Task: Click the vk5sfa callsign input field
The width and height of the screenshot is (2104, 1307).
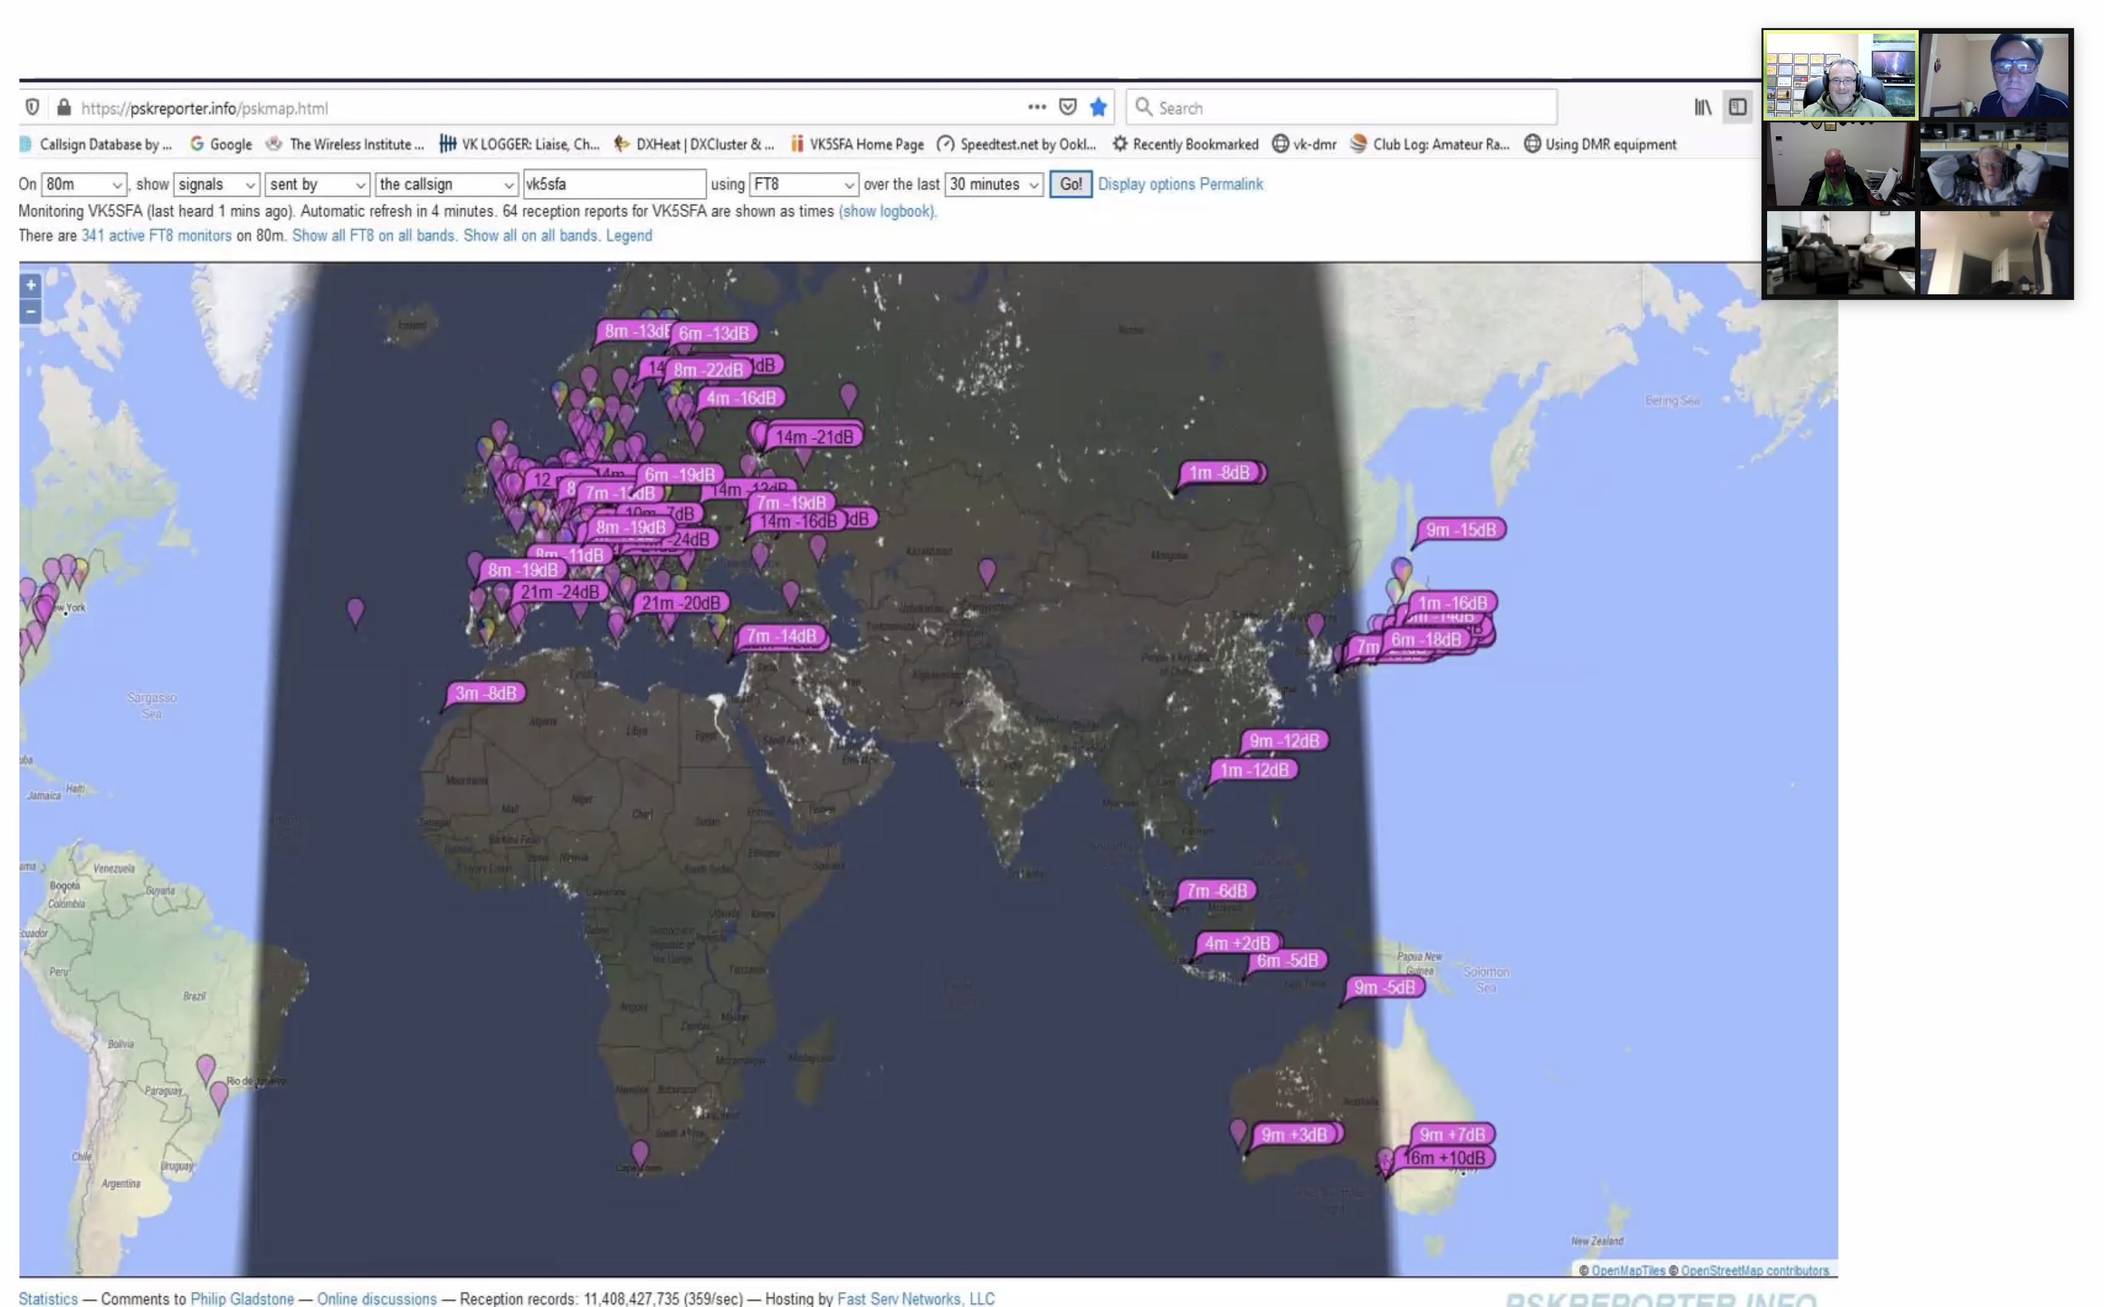Action: point(614,184)
